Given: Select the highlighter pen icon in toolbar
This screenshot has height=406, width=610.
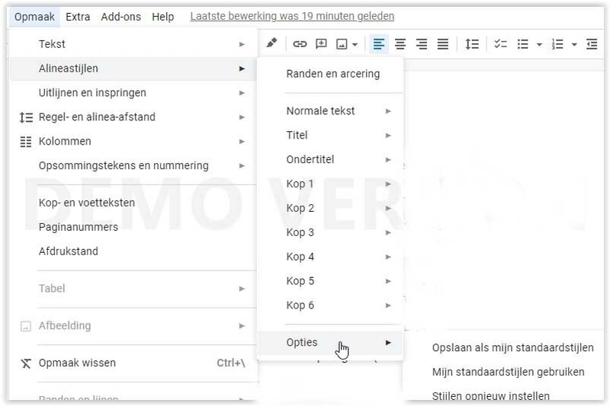Looking at the screenshot, I should click(x=271, y=43).
